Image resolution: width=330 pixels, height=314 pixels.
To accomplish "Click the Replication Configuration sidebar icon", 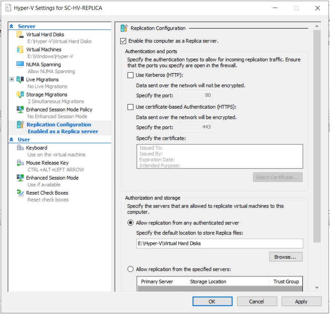I will [20, 124].
